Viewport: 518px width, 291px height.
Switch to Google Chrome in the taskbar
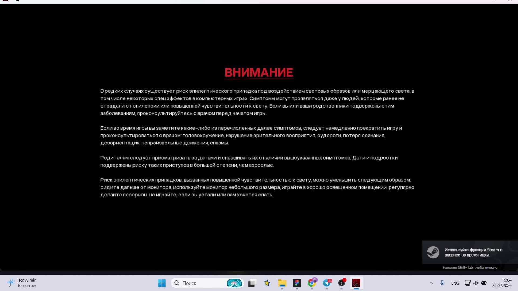pos(312,283)
